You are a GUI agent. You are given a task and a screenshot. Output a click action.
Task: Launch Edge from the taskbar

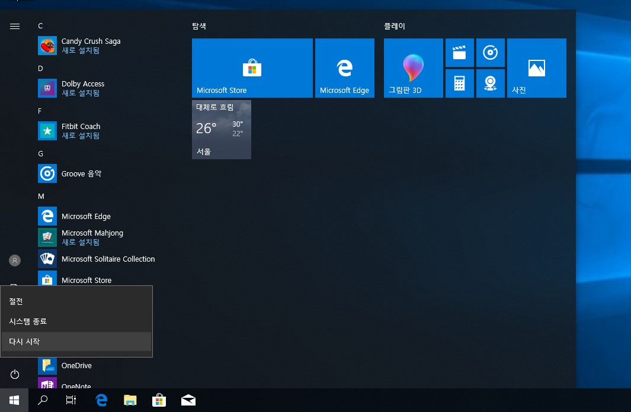pyautogui.click(x=101, y=400)
